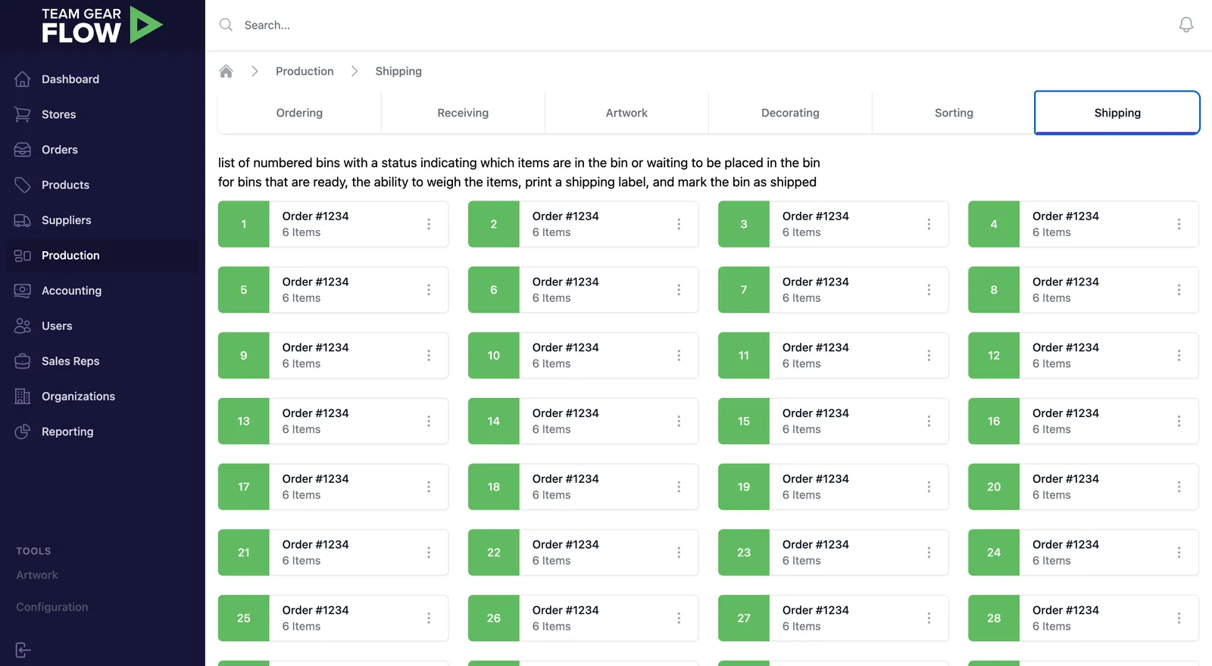The width and height of the screenshot is (1212, 666).
Task: Open Reporting in sidebar menu
Action: tap(102, 431)
